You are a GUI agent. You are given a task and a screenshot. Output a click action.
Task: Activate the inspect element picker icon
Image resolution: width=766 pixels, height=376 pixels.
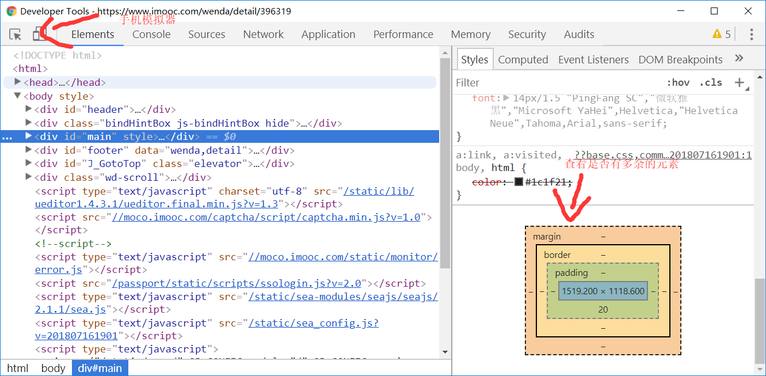click(x=16, y=35)
